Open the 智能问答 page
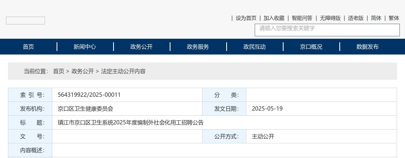The width and height of the screenshot is (405, 158). (x=302, y=18)
